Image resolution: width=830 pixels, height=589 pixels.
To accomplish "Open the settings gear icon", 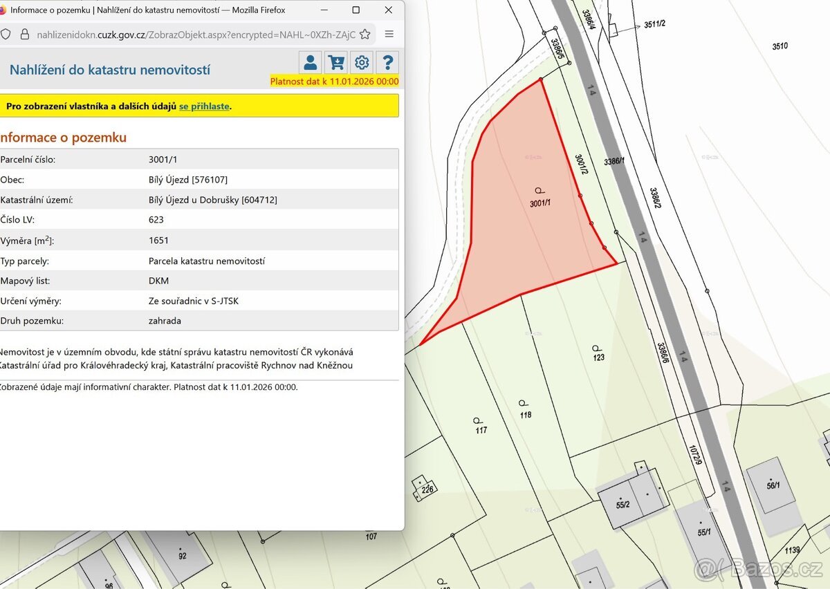I will coord(362,62).
